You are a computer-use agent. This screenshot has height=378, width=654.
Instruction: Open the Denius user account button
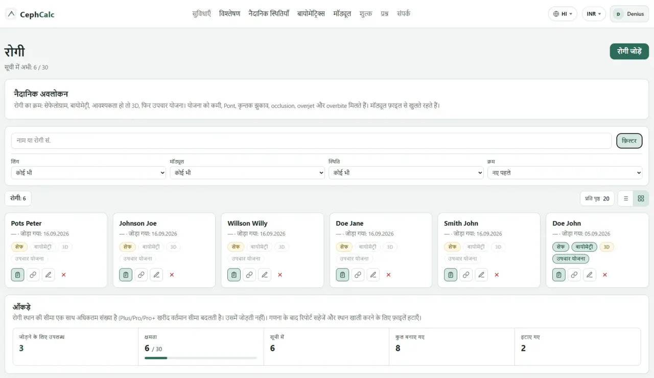click(x=630, y=14)
